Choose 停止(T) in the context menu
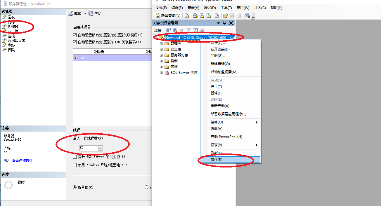 pyautogui.click(x=230, y=87)
